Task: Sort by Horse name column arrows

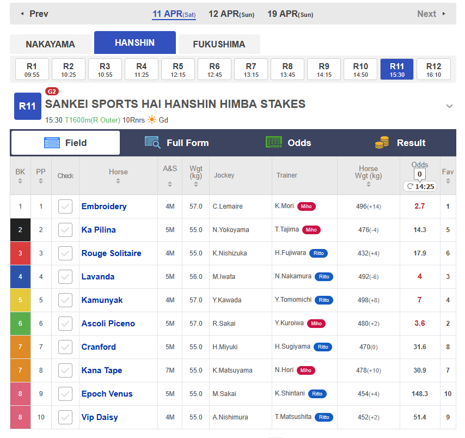Action: coord(118,181)
